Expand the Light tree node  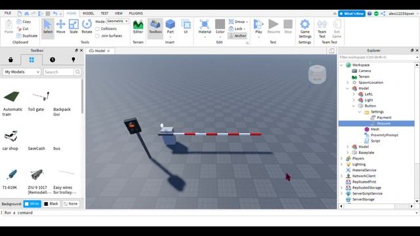pos(354,100)
